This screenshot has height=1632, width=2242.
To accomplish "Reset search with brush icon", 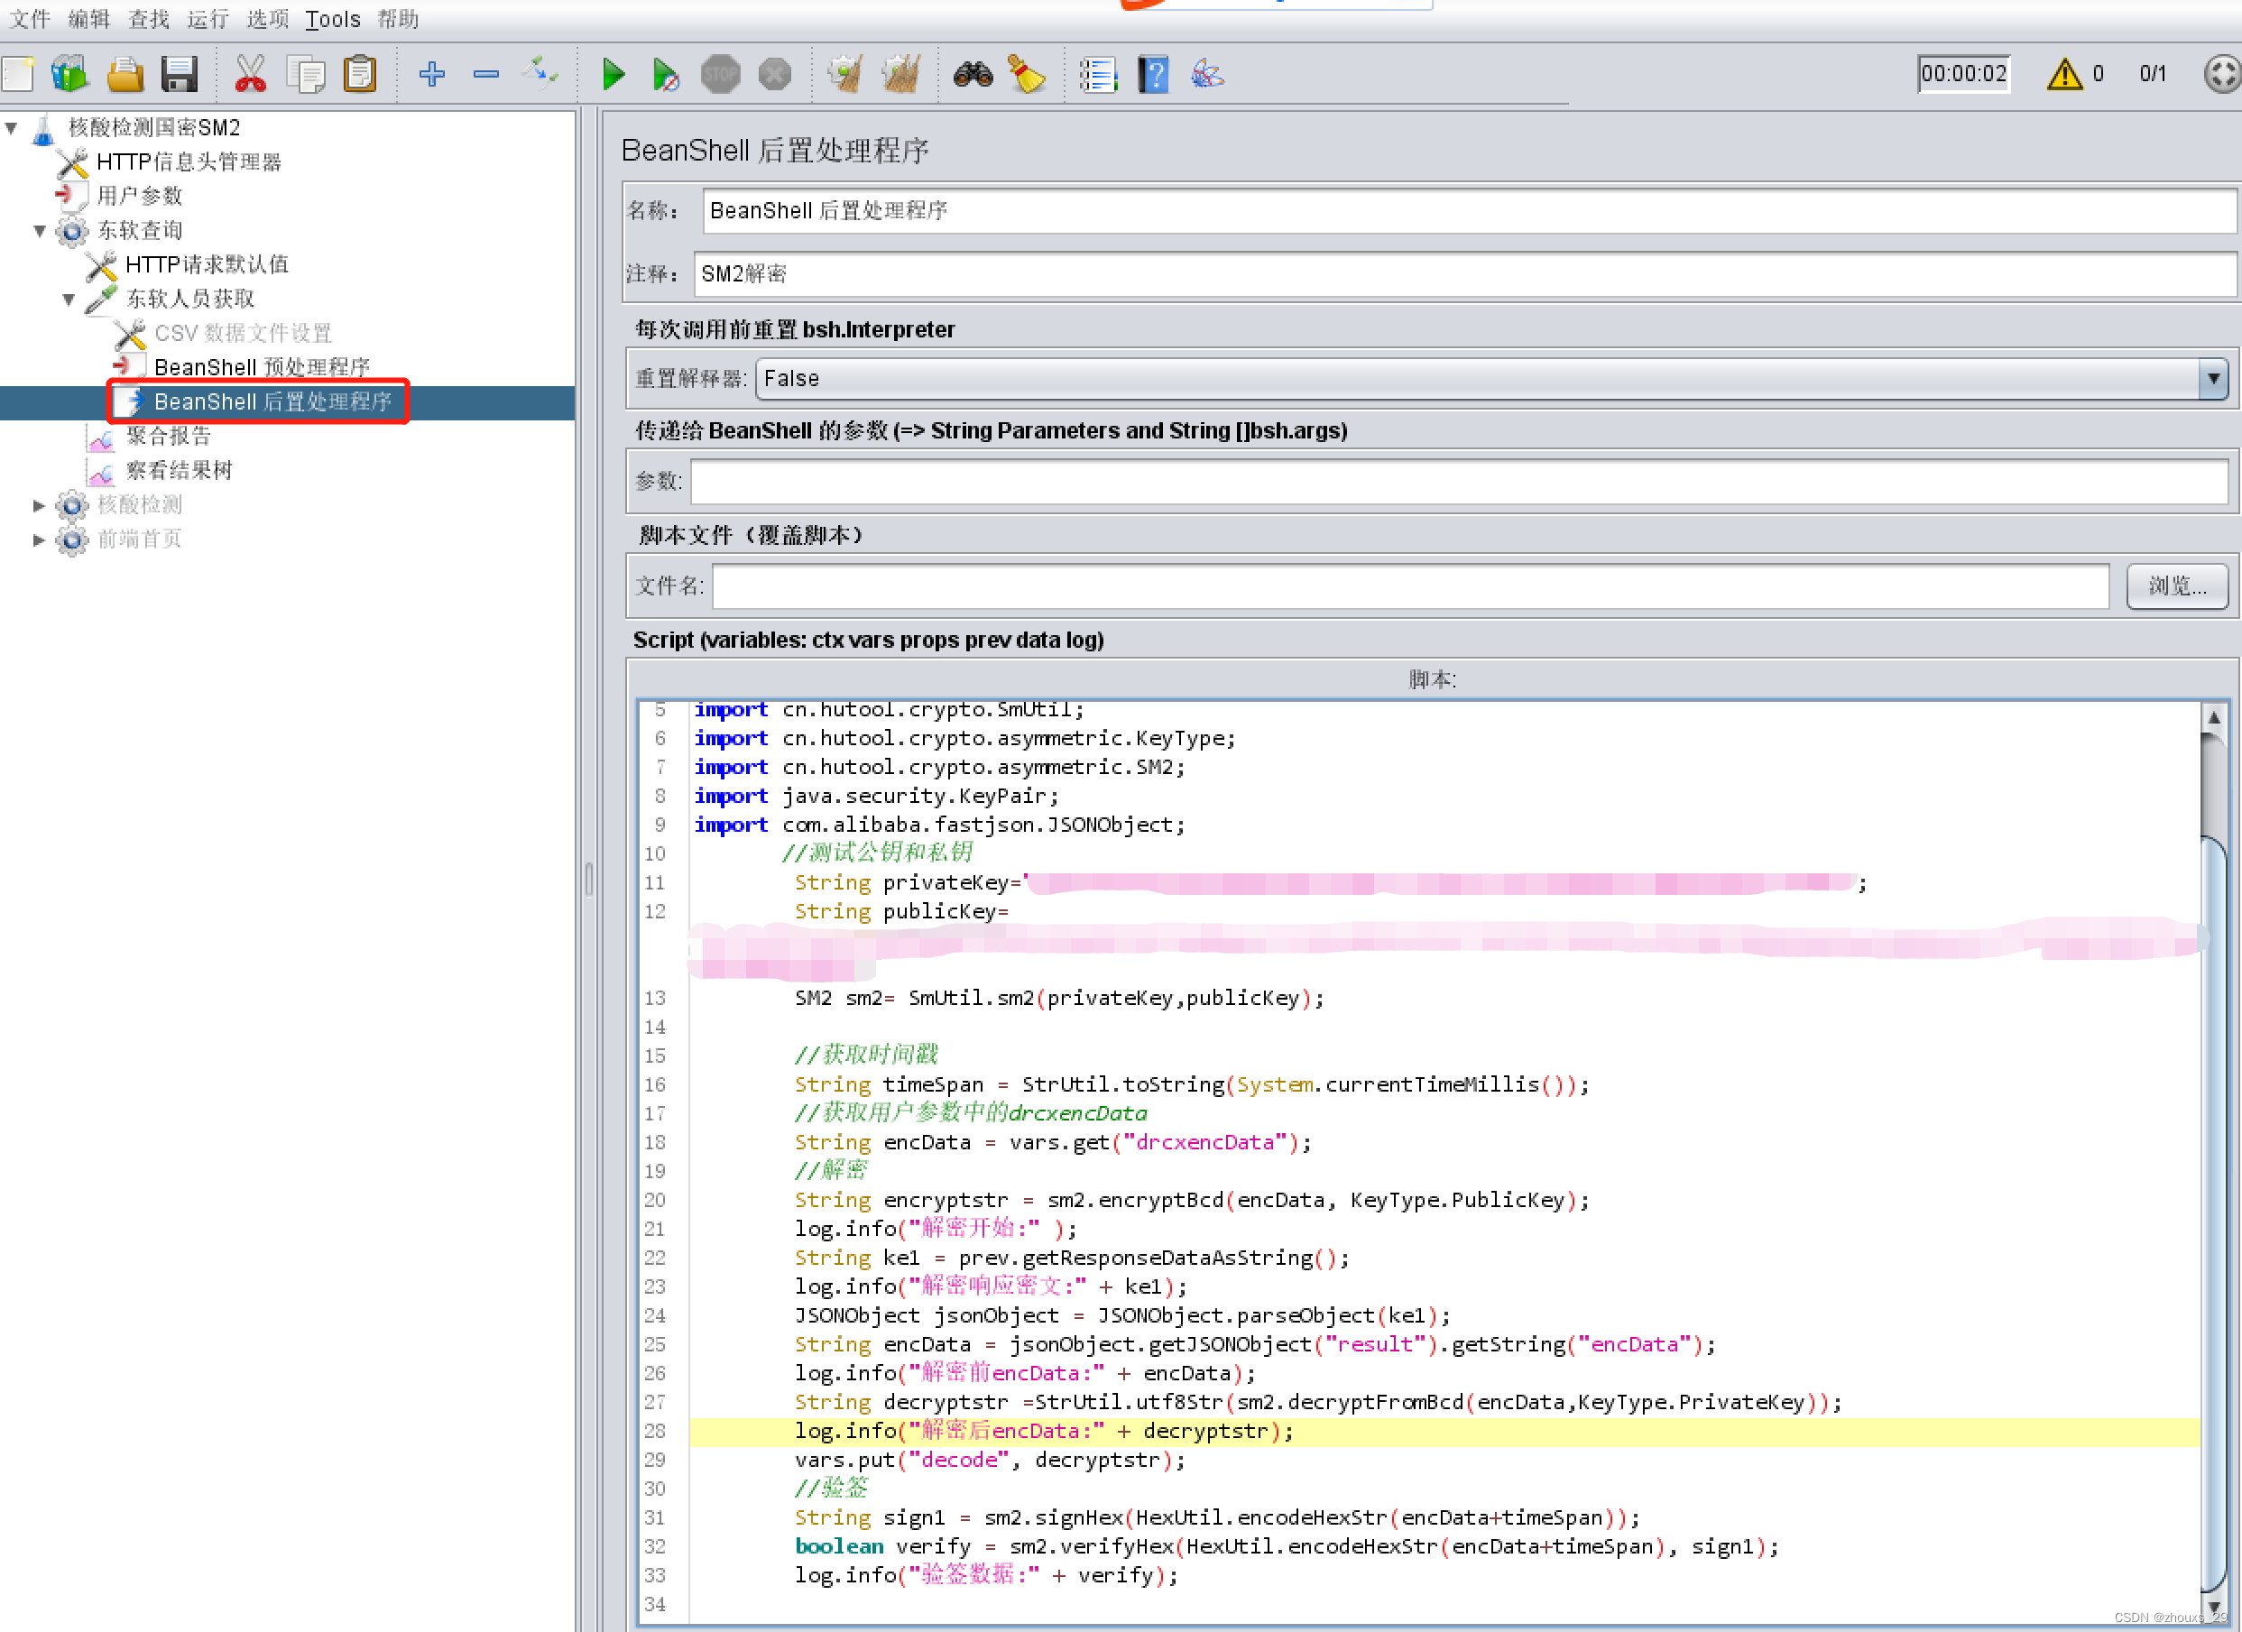I will point(1027,74).
